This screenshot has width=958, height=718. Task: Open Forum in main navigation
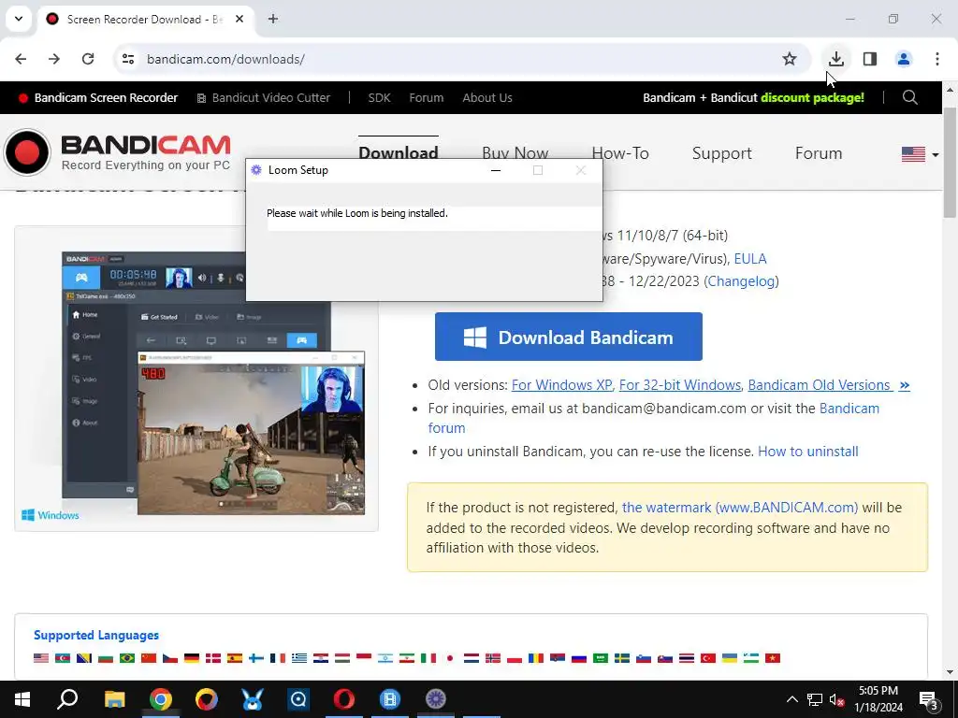coord(819,153)
